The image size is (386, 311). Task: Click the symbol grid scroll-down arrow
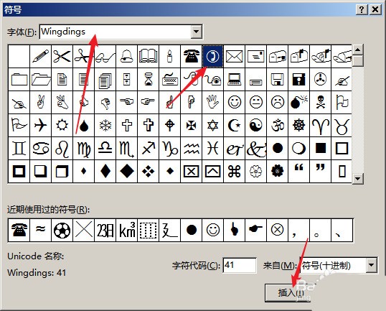click(358, 178)
